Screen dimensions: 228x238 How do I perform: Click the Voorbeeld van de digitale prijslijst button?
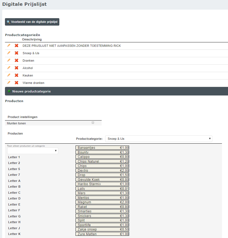pyautogui.click(x=32, y=22)
